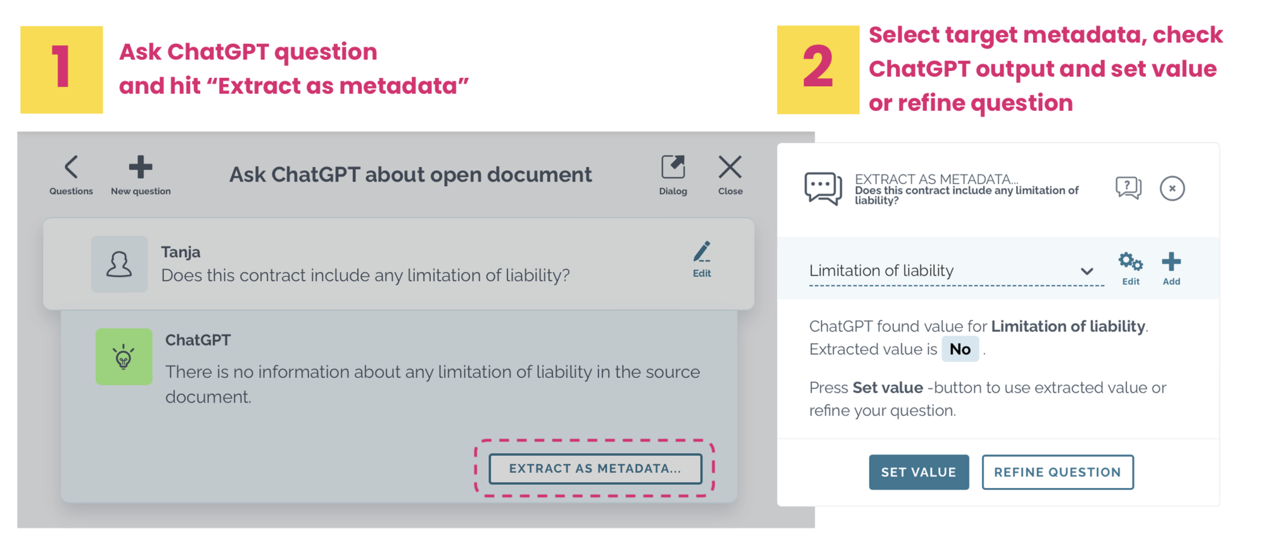Close the Ask ChatGPT panel
The width and height of the screenshot is (1267, 538).
(730, 175)
